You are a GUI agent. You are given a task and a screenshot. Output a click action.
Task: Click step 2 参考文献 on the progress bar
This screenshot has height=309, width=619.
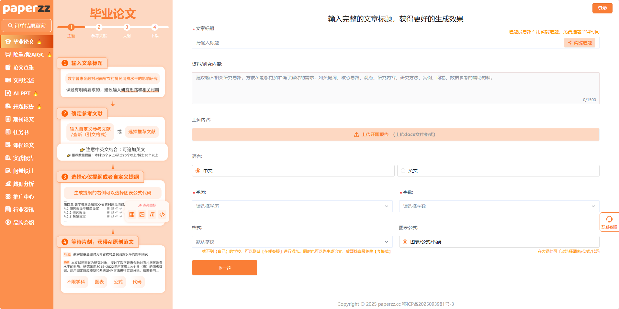(x=99, y=27)
